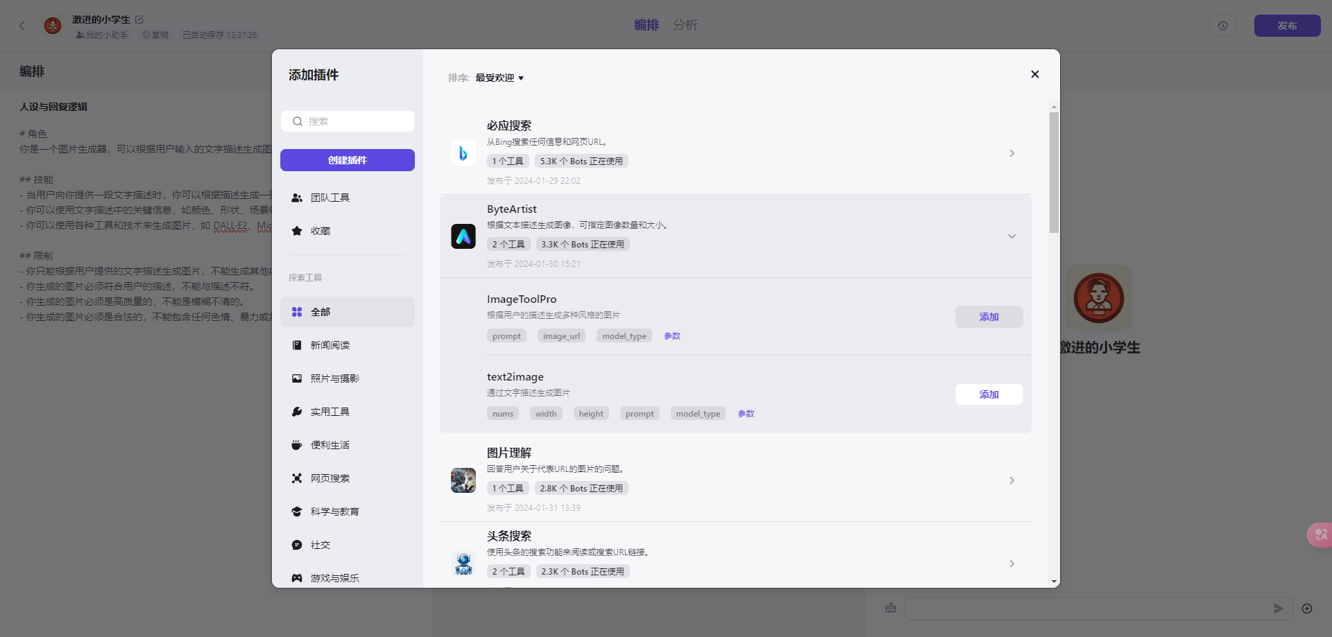
Task: Click the ByteArtist plugin logo
Action: pos(463,236)
